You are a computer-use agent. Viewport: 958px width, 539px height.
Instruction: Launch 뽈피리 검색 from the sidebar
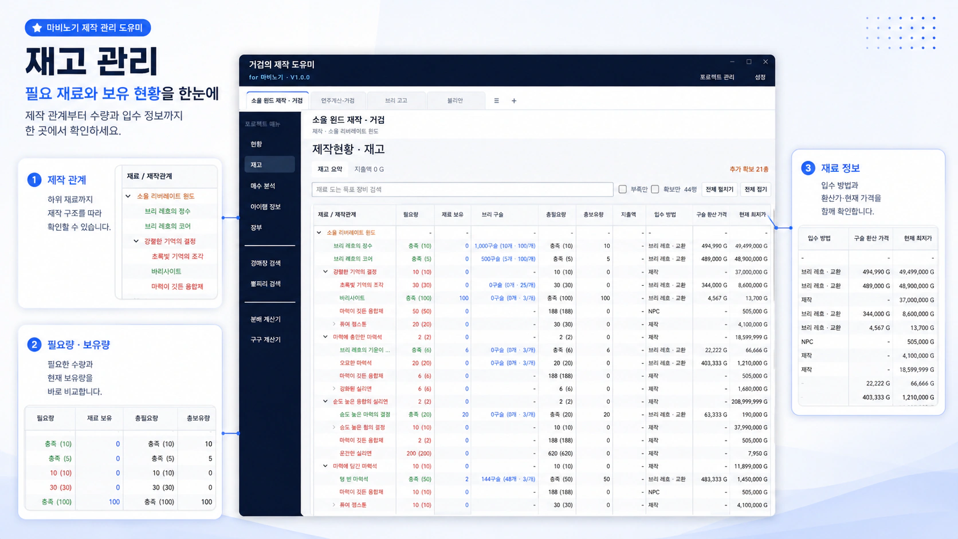pyautogui.click(x=269, y=284)
